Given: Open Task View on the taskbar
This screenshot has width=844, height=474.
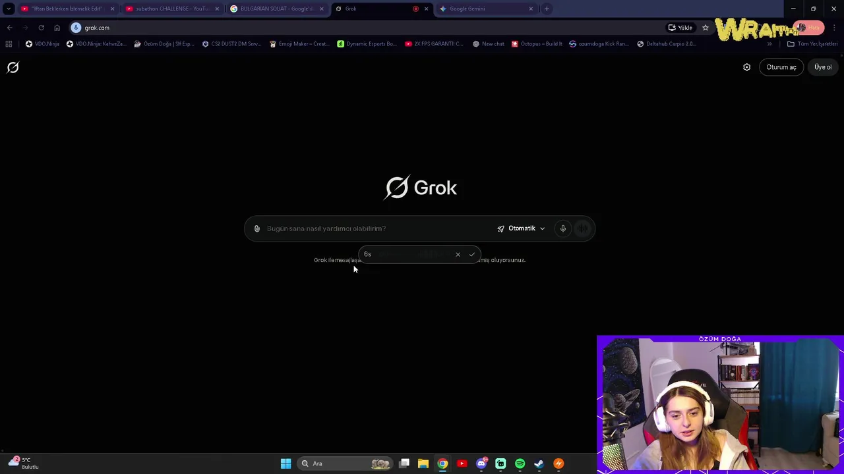Looking at the screenshot, I should point(404,463).
